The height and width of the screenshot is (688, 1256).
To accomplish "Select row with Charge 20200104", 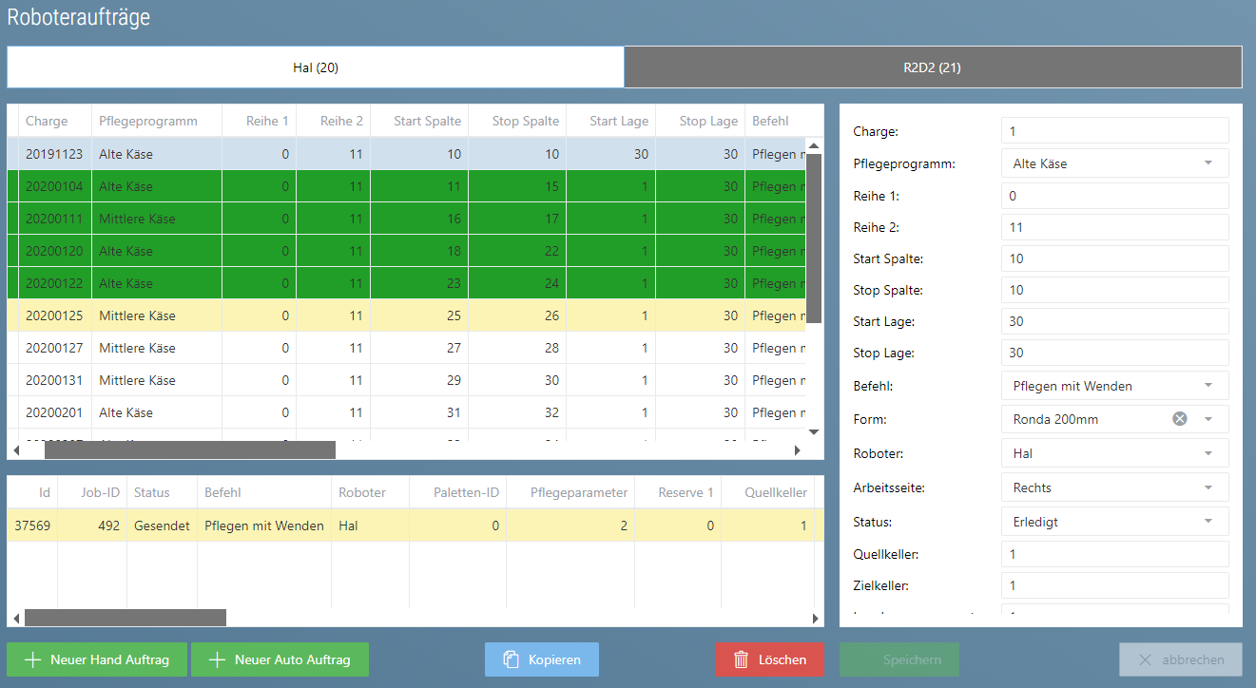I will (x=407, y=186).
